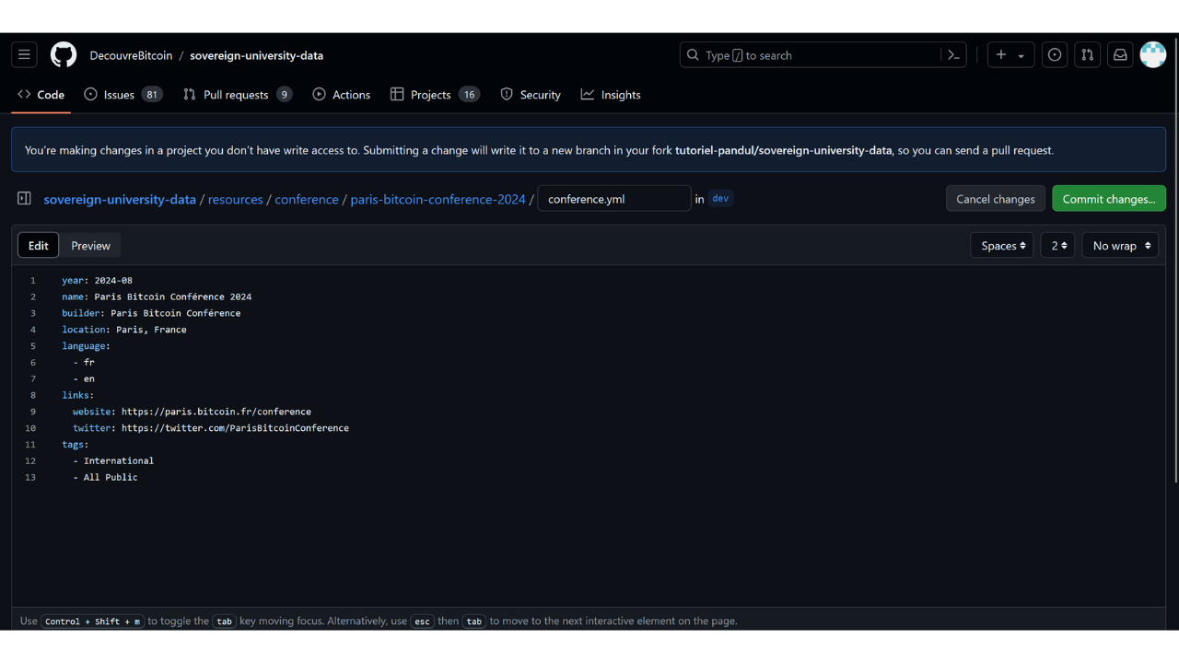This screenshot has height=663, width=1179.
Task: Switch to the Preview view
Action: pyautogui.click(x=90, y=246)
